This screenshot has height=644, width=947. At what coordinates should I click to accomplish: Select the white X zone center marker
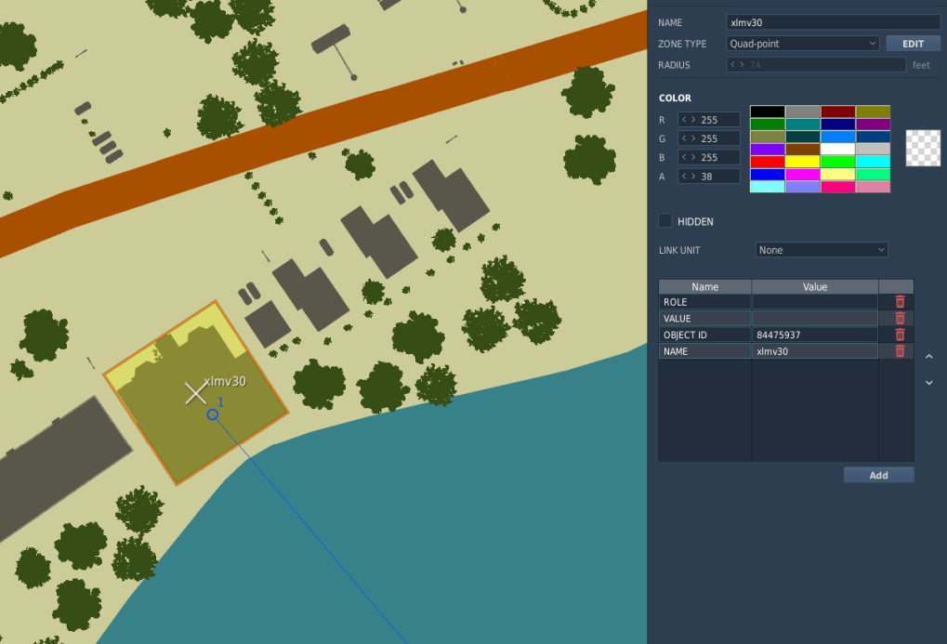(196, 393)
